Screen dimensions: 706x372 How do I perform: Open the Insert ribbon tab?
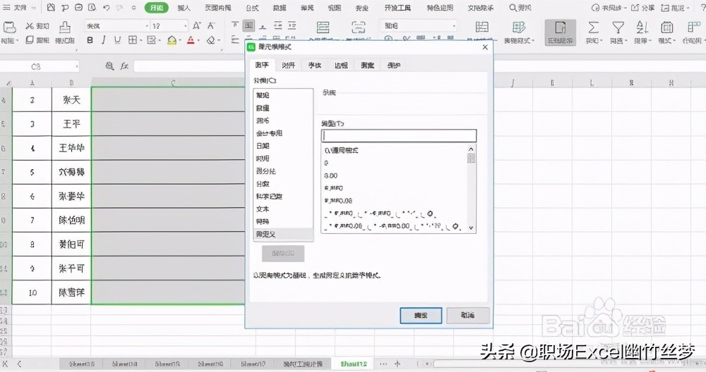tap(184, 8)
